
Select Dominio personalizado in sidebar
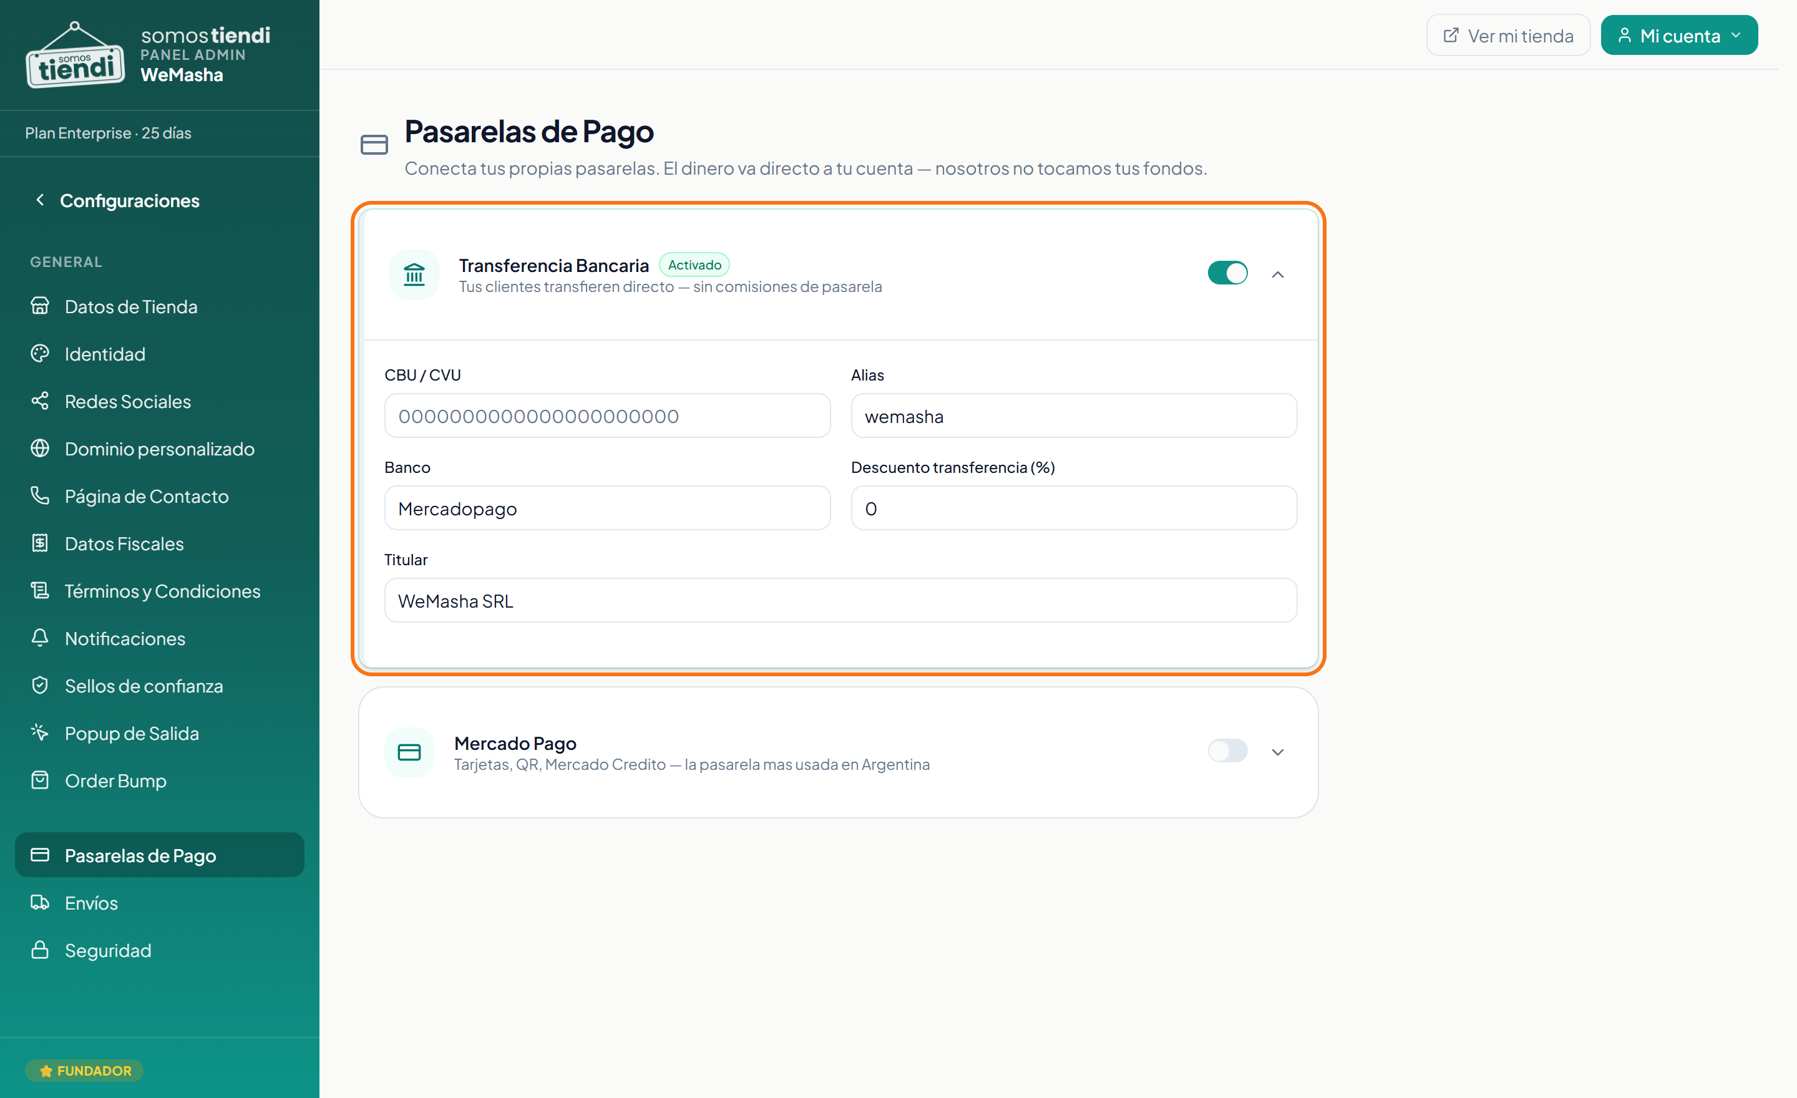[160, 449]
